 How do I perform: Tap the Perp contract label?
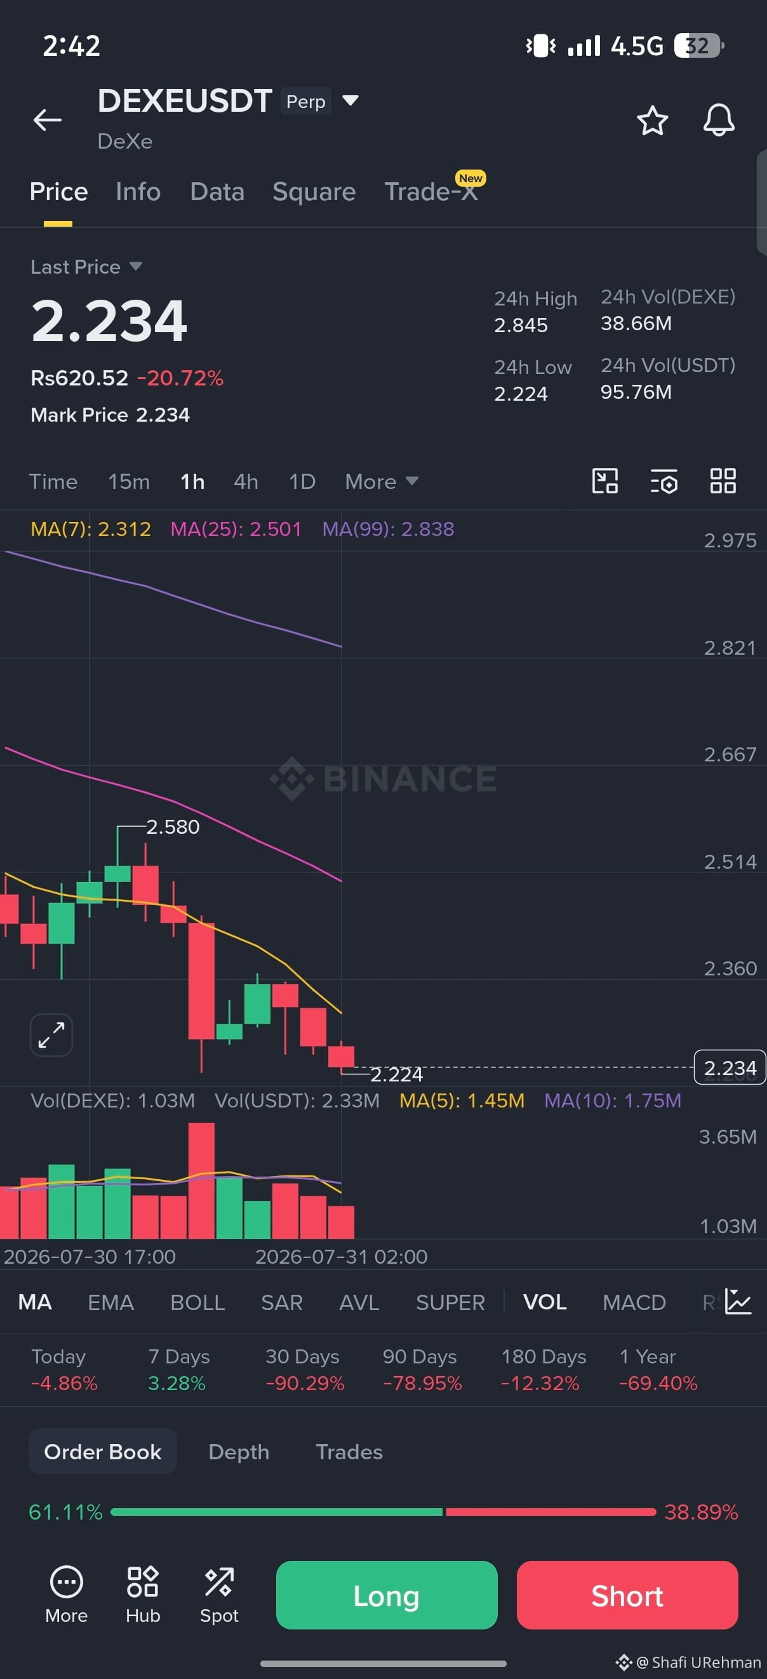point(305,101)
